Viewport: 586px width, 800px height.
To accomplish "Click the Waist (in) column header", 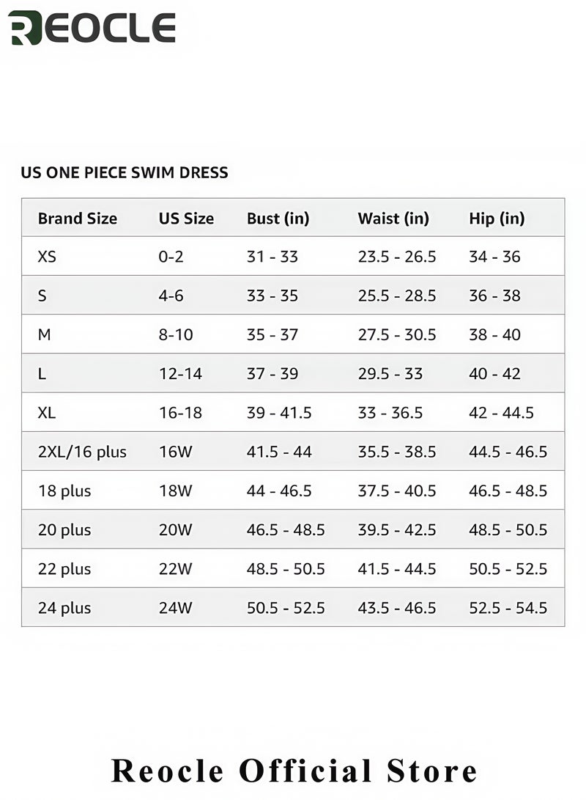I will [393, 219].
